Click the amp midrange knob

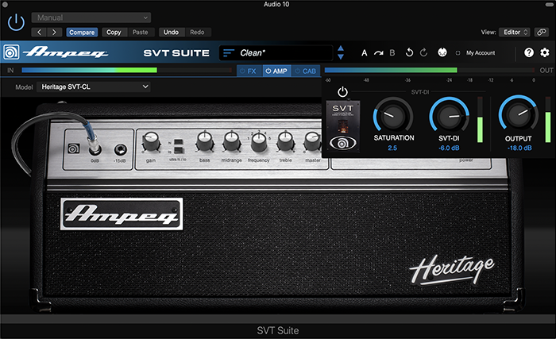232,141
